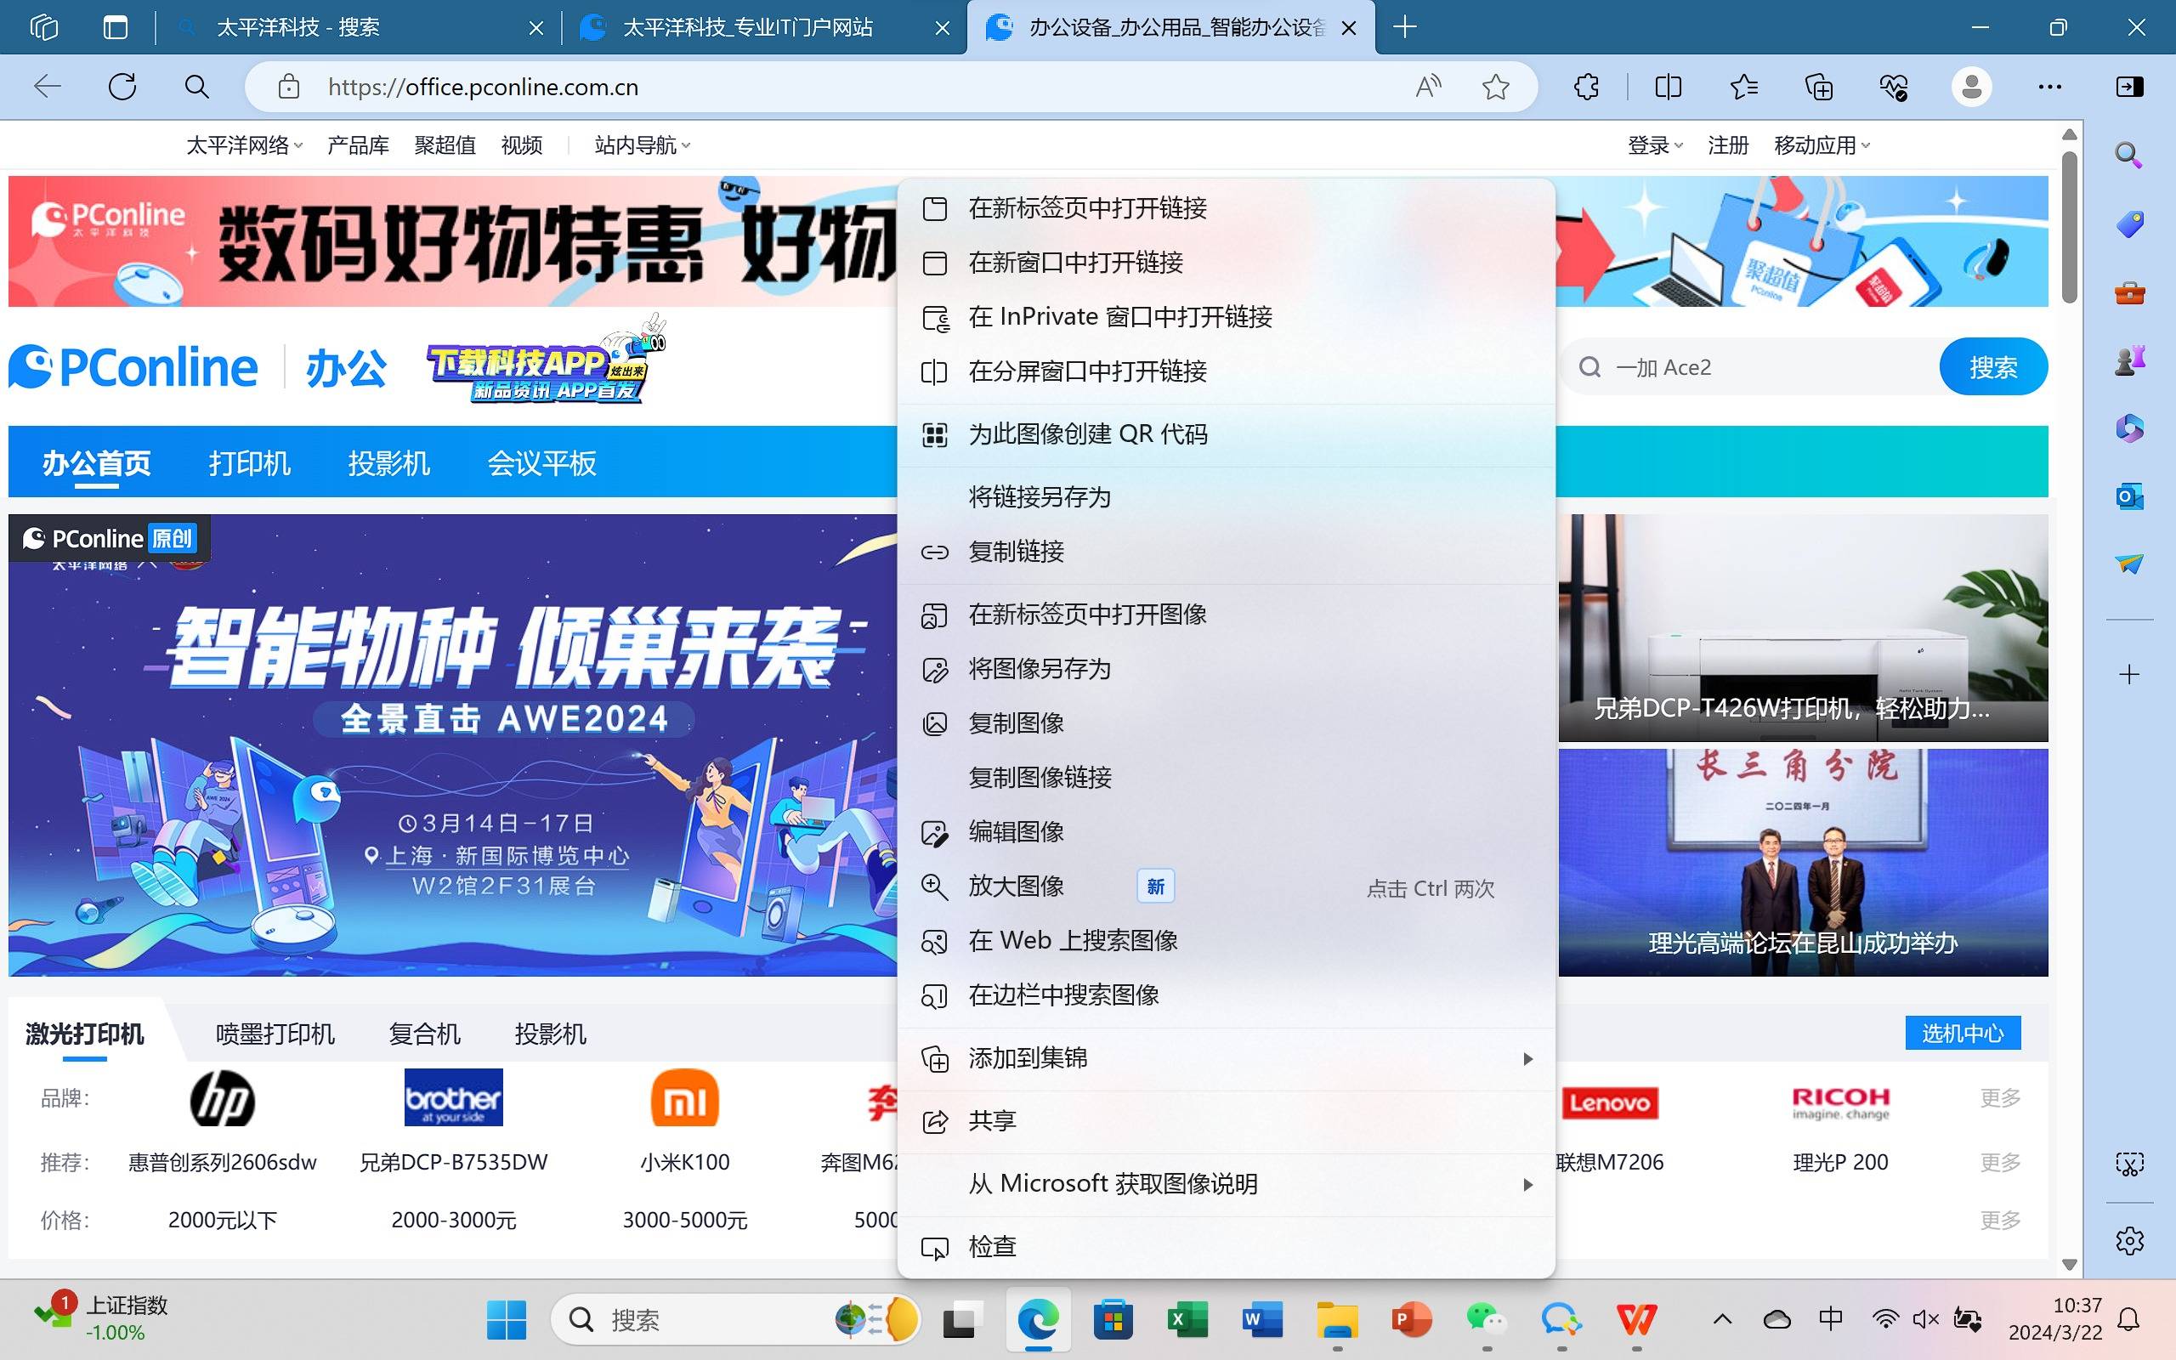Image resolution: width=2176 pixels, height=1360 pixels.
Task: Open the 太平洋网络 dropdown
Action: [x=244, y=144]
